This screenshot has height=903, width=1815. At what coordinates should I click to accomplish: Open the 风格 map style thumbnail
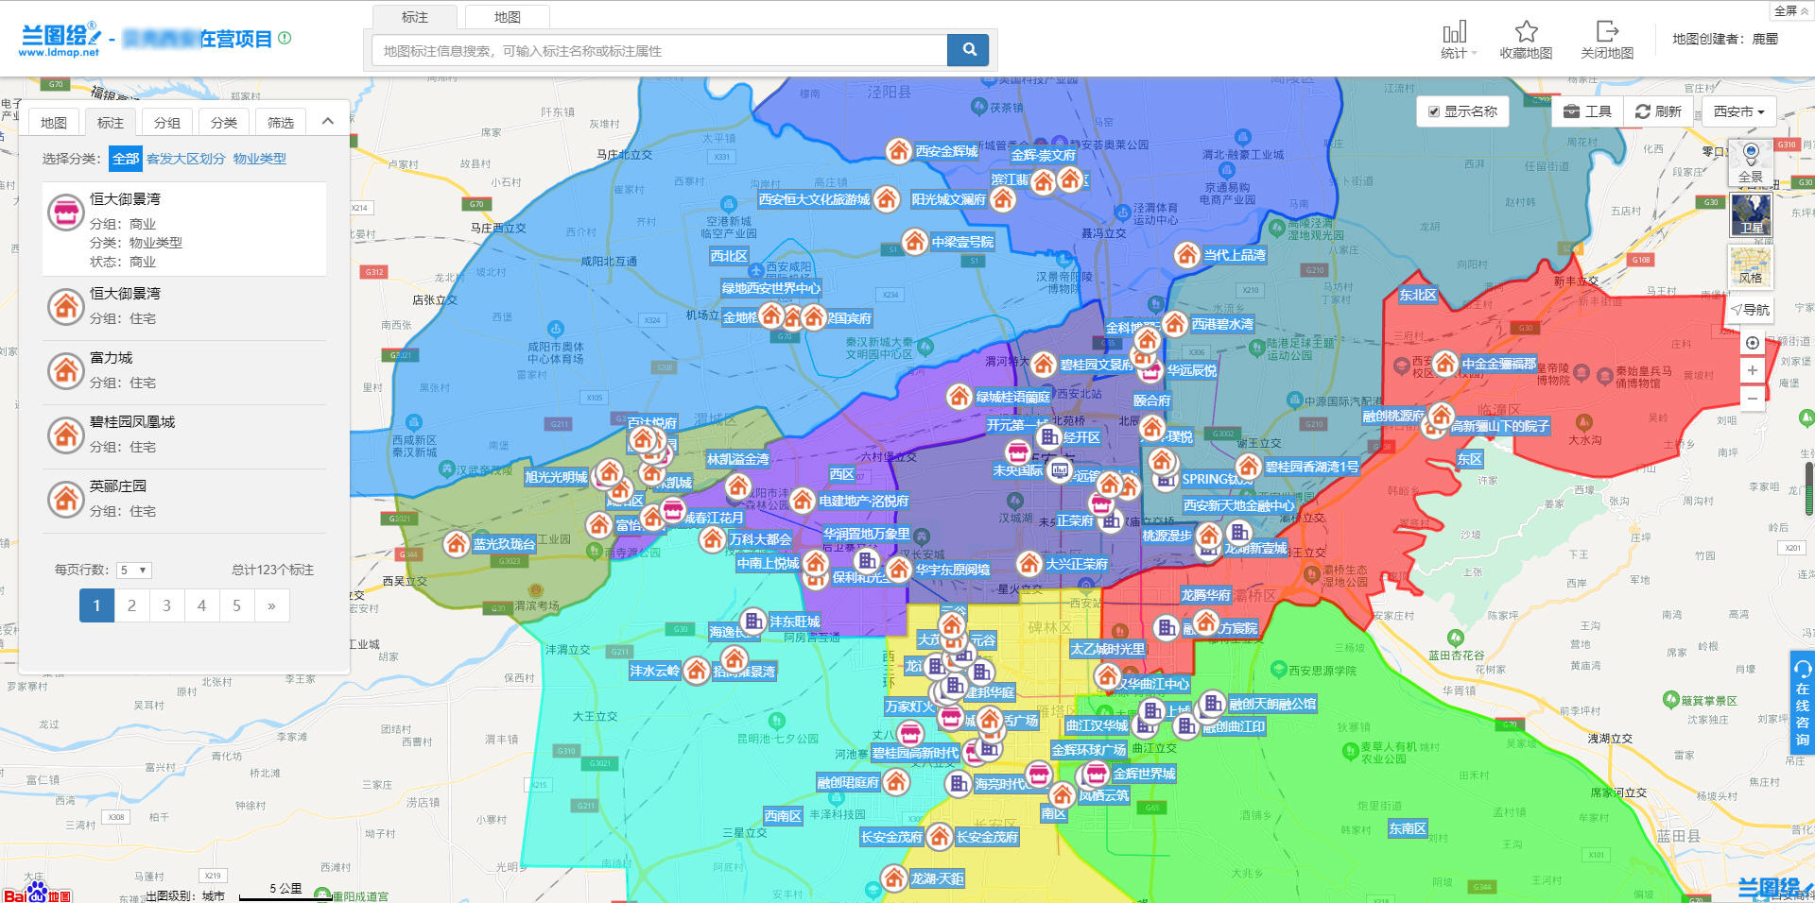1751,265
